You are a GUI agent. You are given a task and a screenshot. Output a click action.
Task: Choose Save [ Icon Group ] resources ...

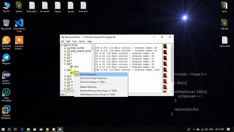tap(101, 78)
